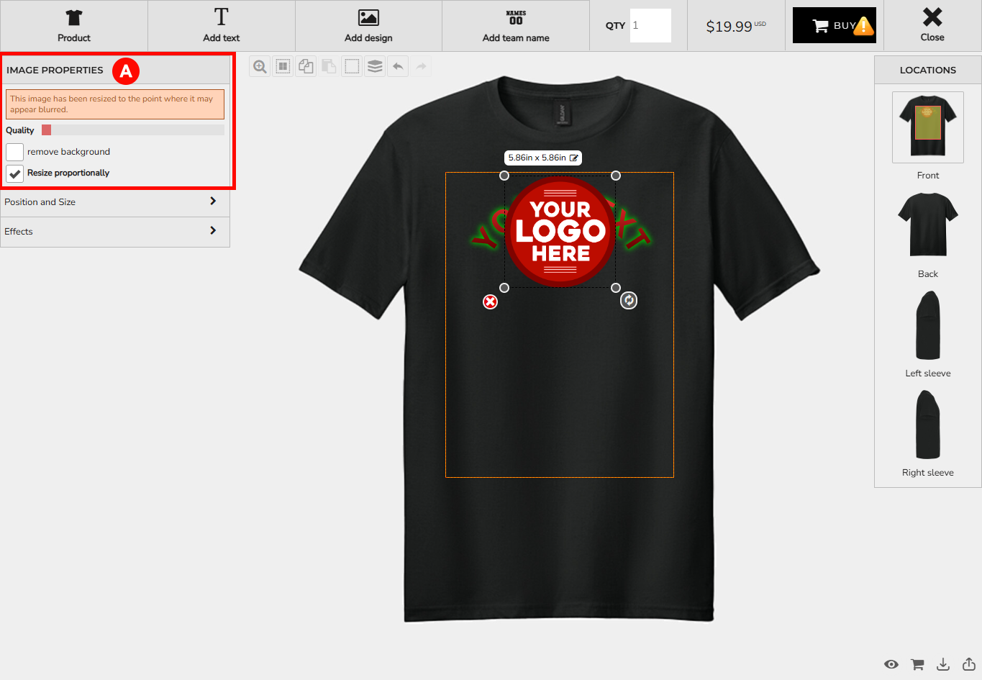
Task: Click the Quality label
Action: [20, 130]
